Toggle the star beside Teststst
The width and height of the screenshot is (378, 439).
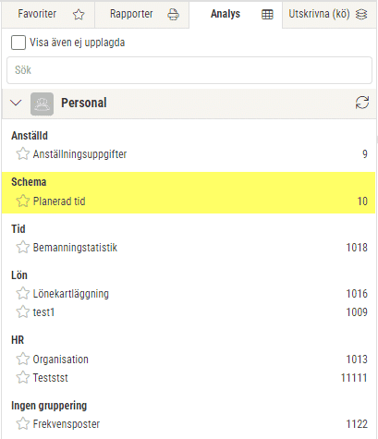(22, 377)
